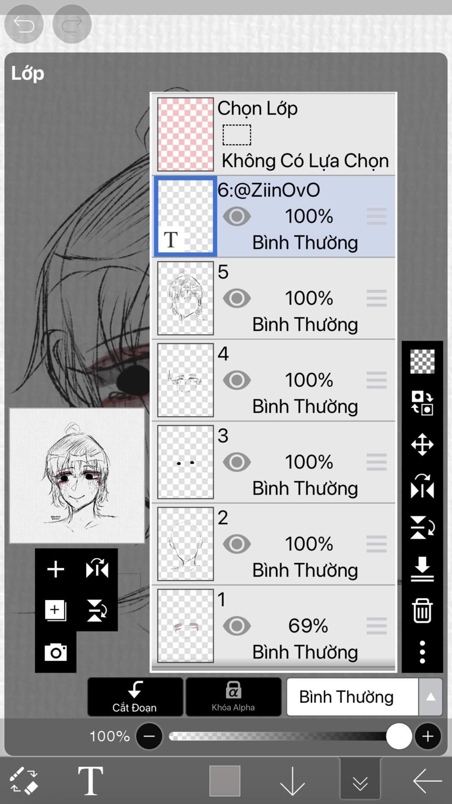Select the Chọn Lớp selection layer row
452x804 pixels.
[274, 134]
